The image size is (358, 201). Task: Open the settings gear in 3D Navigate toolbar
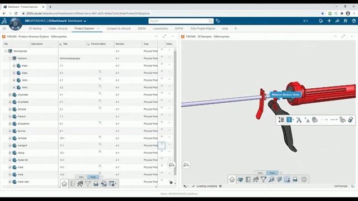[304, 180]
